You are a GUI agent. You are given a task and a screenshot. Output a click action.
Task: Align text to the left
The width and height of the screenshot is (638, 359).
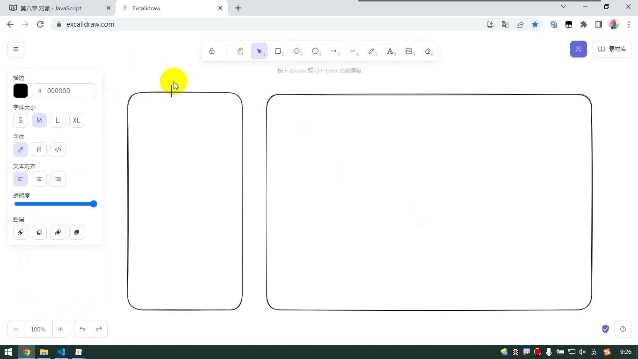21,179
